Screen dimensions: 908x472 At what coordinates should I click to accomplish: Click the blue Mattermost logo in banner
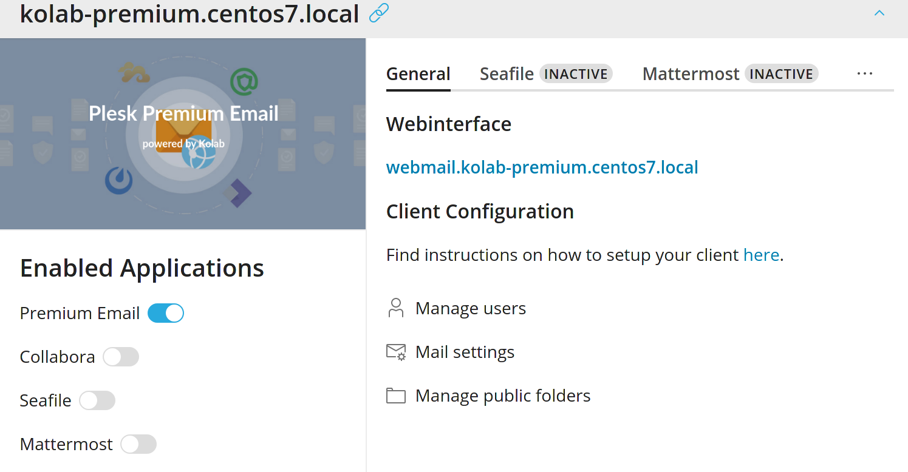(x=118, y=181)
